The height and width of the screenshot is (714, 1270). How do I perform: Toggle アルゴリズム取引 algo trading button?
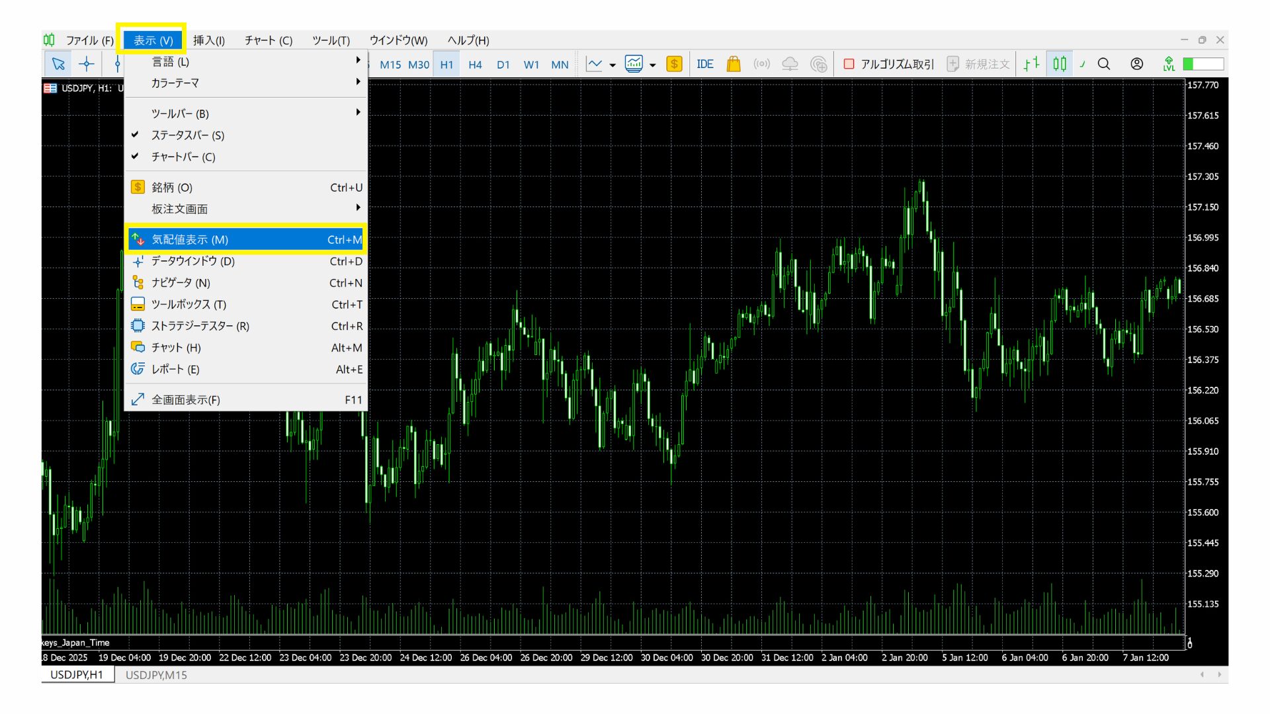(x=888, y=64)
